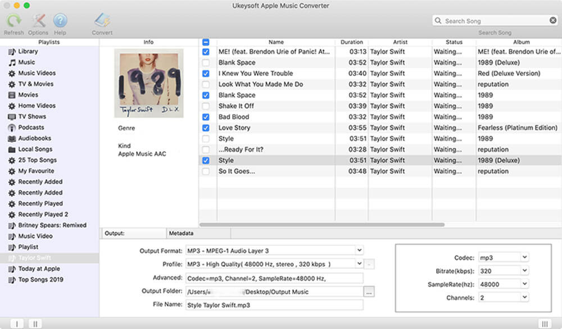
Task: Toggle the select-all header checkbox
Action: point(206,42)
